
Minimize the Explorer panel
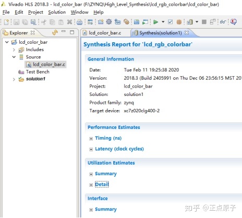(x=64, y=31)
